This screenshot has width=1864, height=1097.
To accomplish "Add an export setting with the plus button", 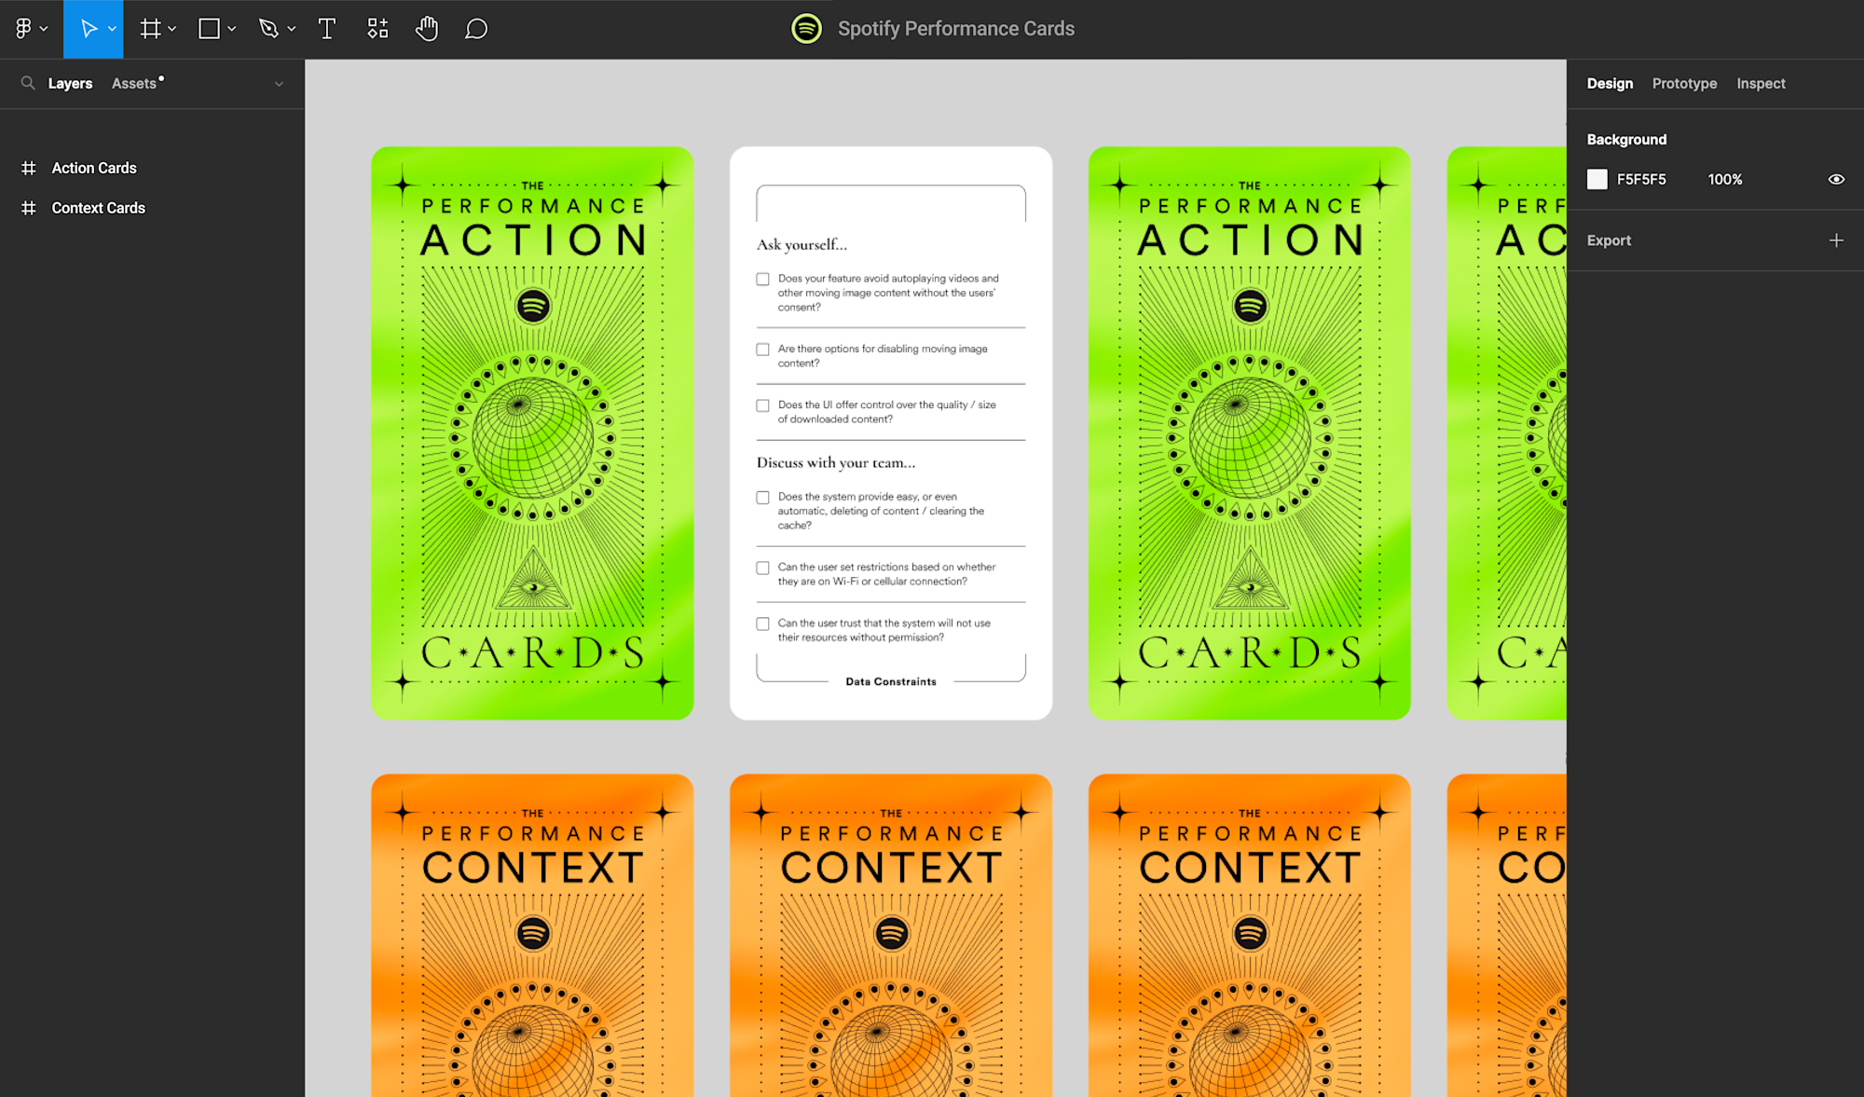I will (1835, 240).
